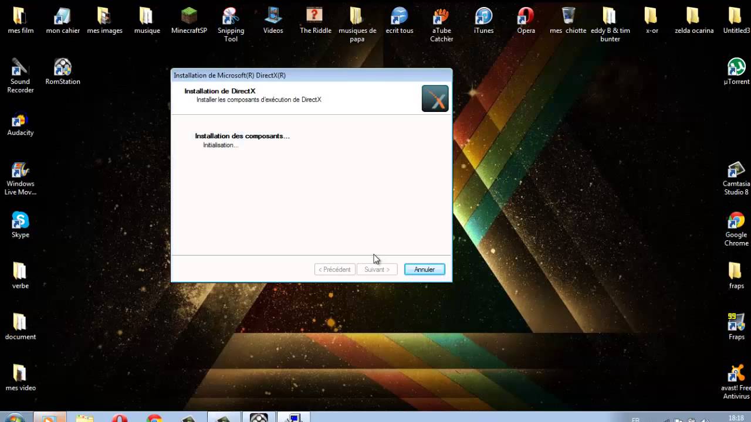Select the 'mes chiotte' recycle bin
751x422 pixels.
tap(568, 20)
